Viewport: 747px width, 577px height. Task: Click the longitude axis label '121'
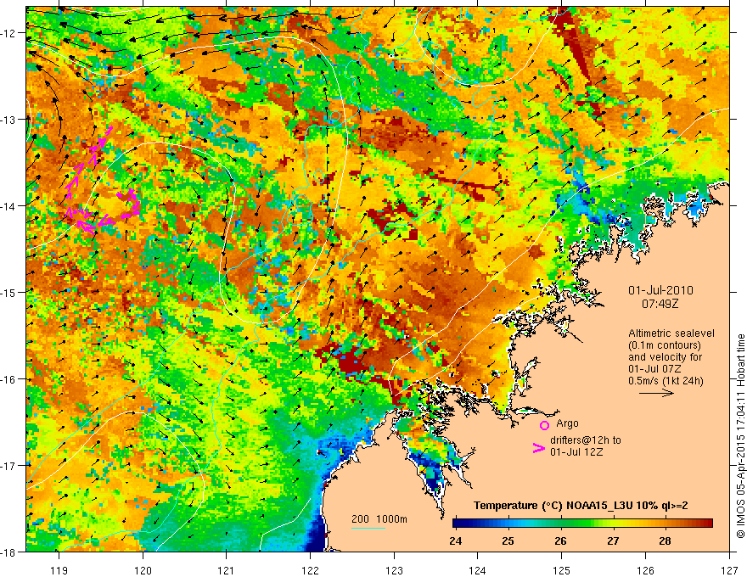(227, 570)
